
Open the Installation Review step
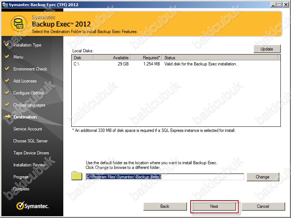tap(29, 165)
